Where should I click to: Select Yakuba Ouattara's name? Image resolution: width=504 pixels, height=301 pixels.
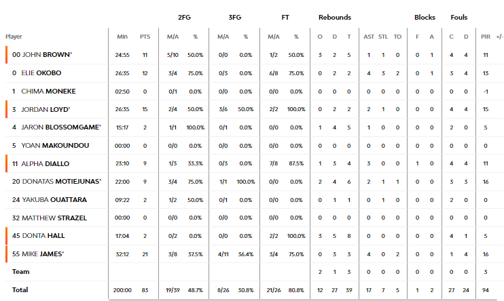tap(54, 200)
